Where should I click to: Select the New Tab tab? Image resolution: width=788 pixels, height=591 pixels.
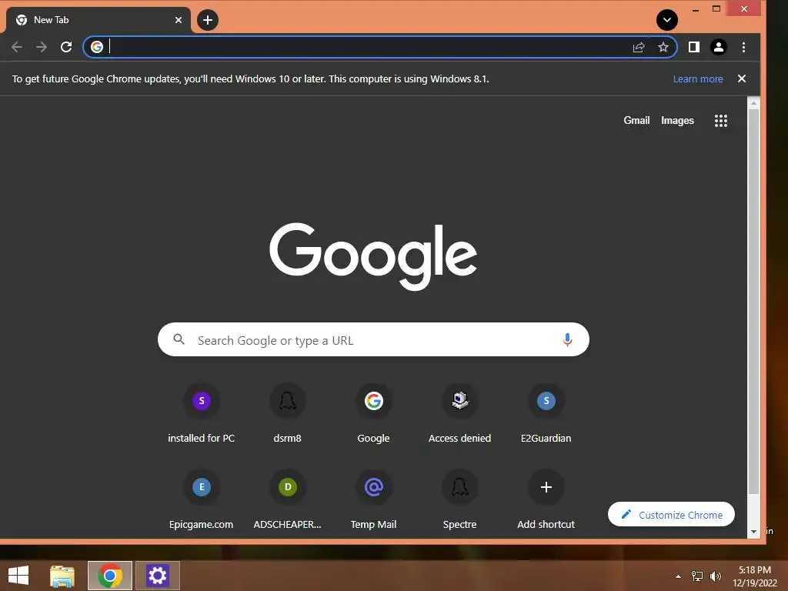click(x=98, y=20)
